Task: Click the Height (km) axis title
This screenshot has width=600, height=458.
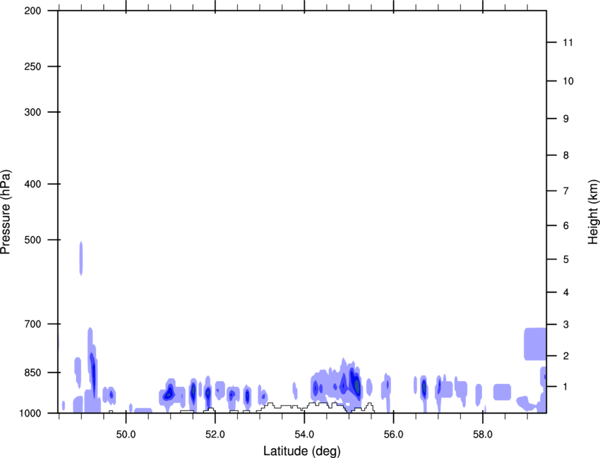Action: coord(593,212)
